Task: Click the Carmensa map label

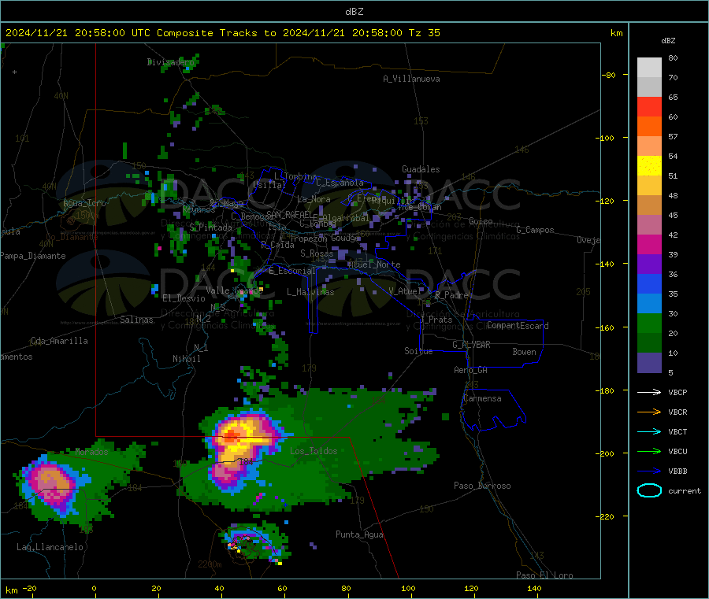Action: click(x=482, y=398)
